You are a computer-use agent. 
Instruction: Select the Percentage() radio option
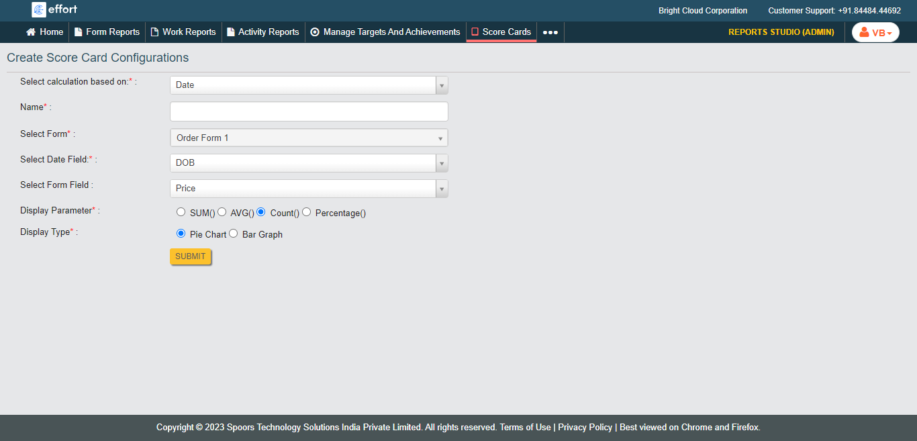306,212
